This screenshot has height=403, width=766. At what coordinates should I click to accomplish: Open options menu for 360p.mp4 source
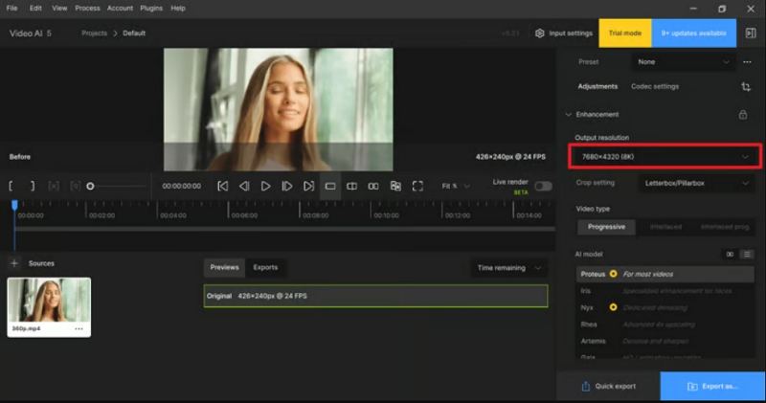pyautogui.click(x=79, y=328)
